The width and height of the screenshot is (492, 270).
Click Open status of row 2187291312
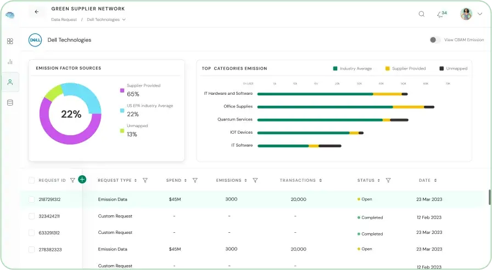pyautogui.click(x=365, y=199)
